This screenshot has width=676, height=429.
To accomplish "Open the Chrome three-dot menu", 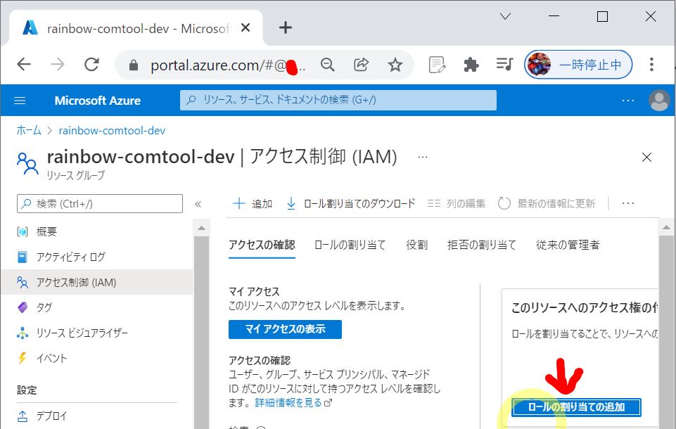I will [x=651, y=65].
